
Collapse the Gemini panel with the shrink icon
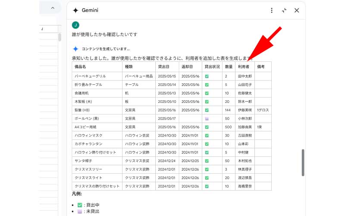click(x=284, y=10)
